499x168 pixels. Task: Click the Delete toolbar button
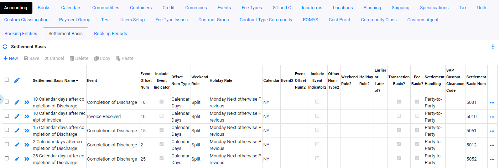coord(79,58)
